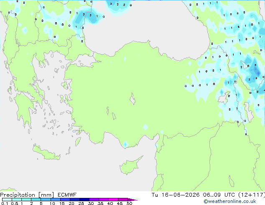Screen dimensions: 265x205
Task: Click the 35–40 mm legend swatch
Action: (103, 200)
